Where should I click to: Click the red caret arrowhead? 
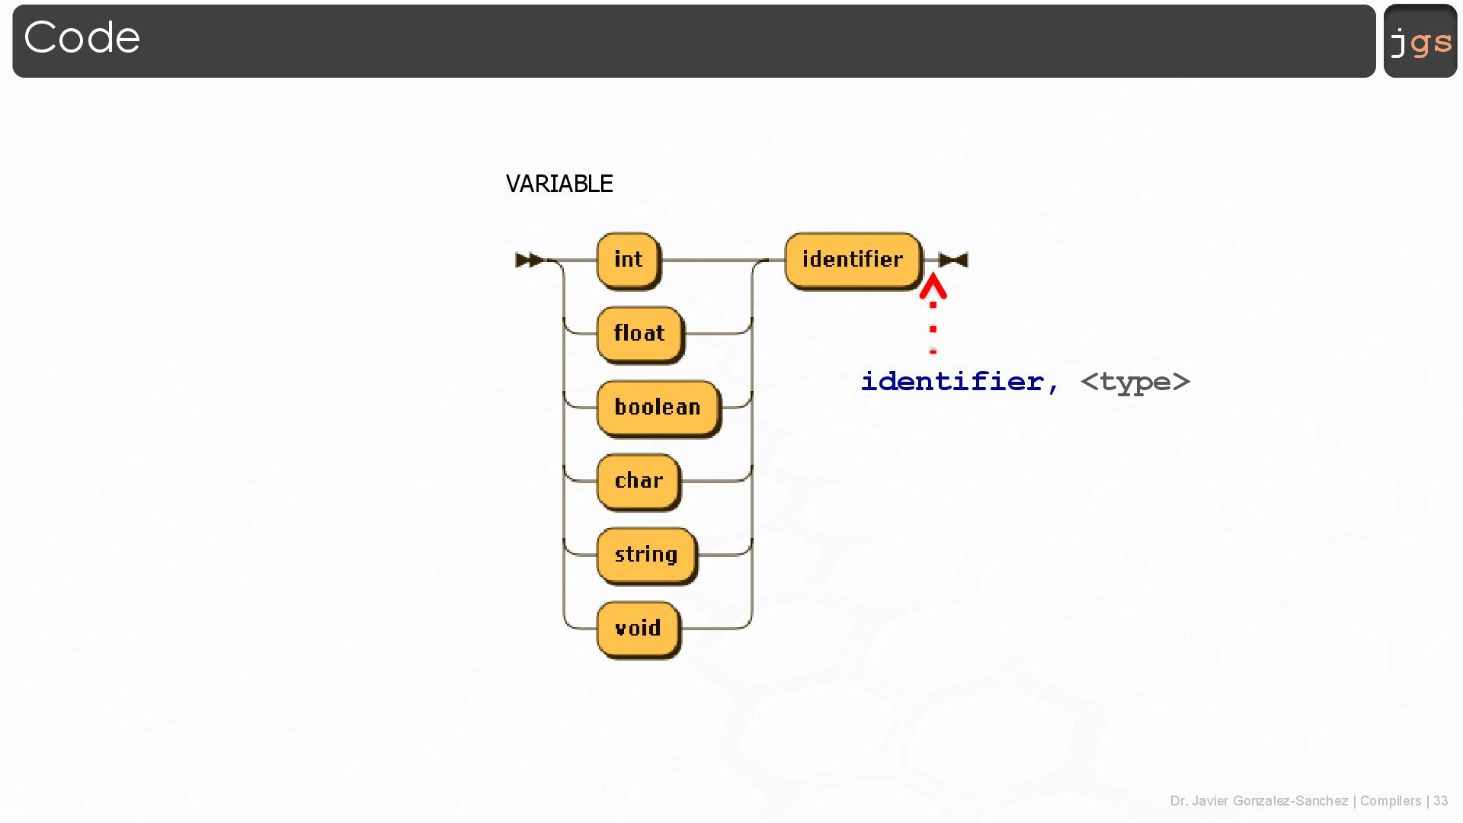[x=933, y=288]
